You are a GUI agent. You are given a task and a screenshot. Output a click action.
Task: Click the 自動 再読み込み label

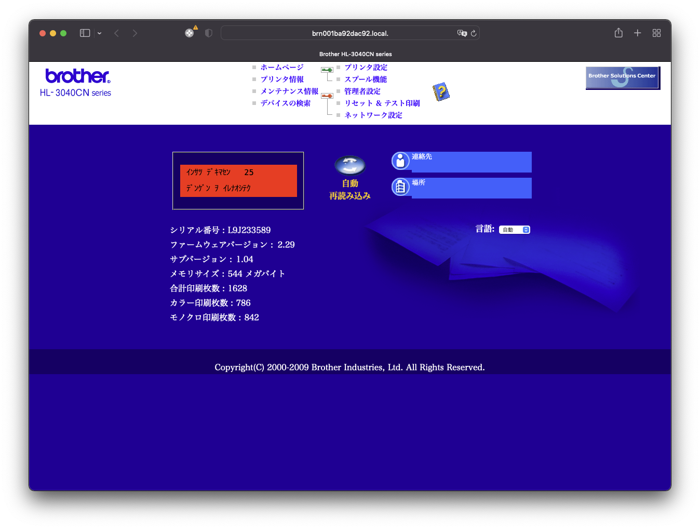[x=350, y=190]
